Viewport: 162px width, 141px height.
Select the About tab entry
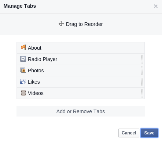coord(81,48)
